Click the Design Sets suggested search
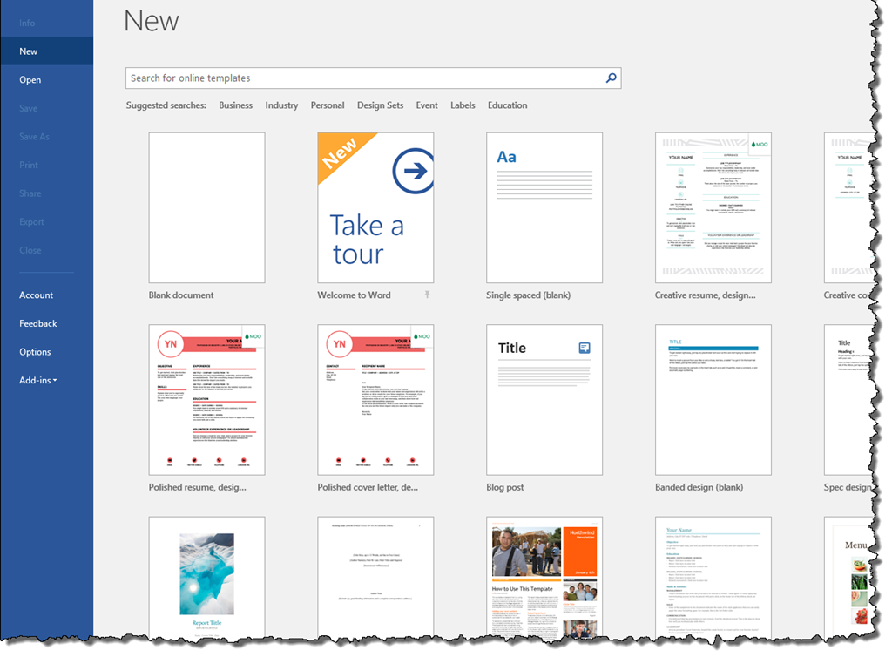The image size is (892, 657). tap(380, 105)
